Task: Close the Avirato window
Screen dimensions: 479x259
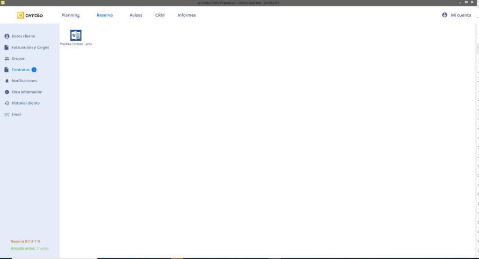Action: 472,2
